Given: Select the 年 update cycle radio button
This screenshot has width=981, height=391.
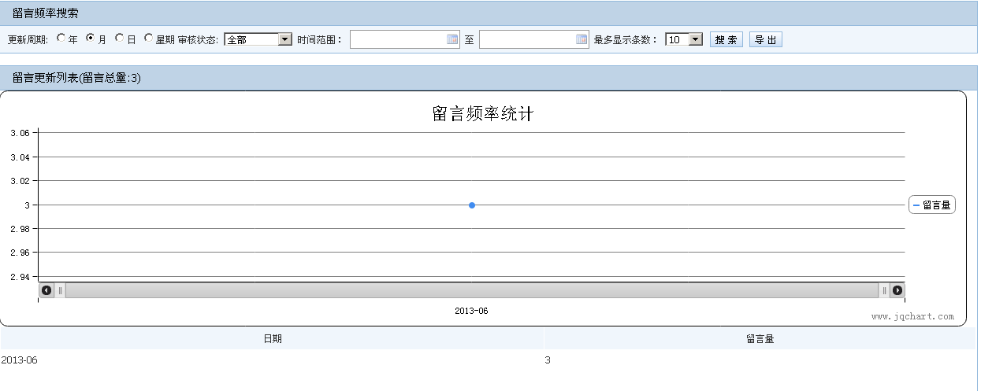Looking at the screenshot, I should 61,38.
